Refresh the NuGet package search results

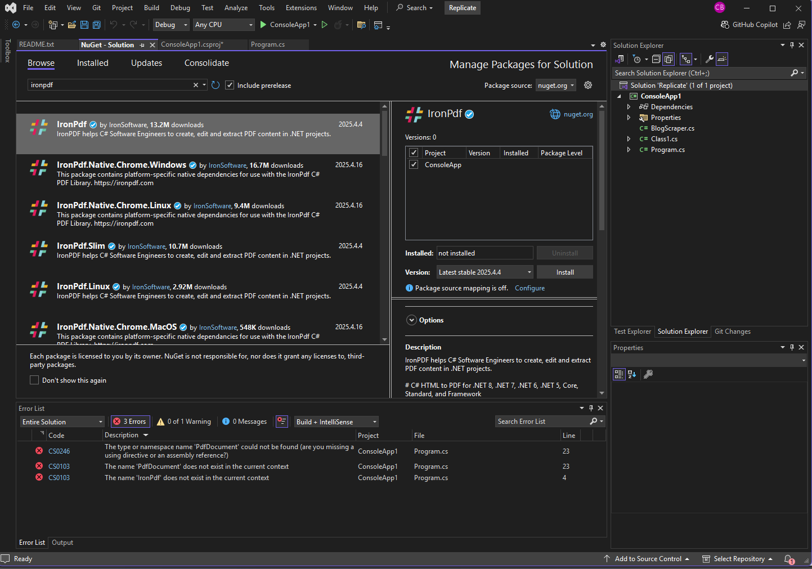[x=216, y=85]
